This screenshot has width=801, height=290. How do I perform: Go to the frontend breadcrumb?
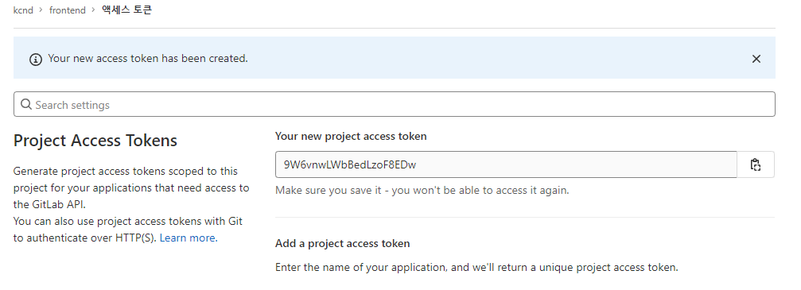click(x=68, y=10)
